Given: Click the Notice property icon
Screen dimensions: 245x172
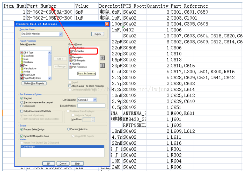Looking at the screenshot, I should 22,72.
